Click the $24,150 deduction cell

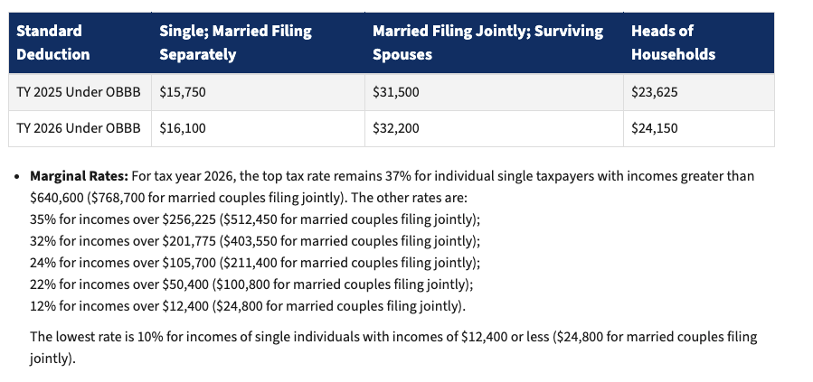pyautogui.click(x=655, y=128)
